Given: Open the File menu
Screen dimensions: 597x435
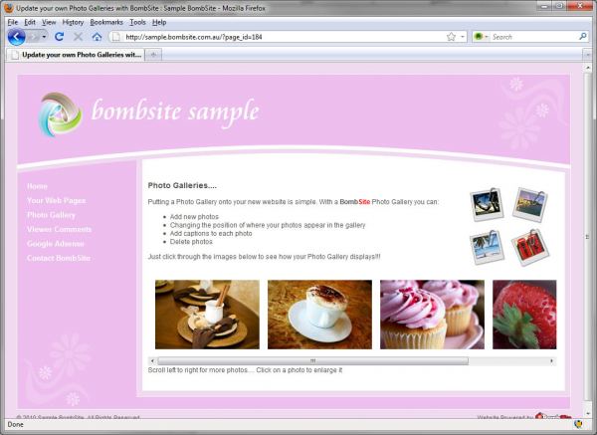Looking at the screenshot, I should (x=13, y=22).
